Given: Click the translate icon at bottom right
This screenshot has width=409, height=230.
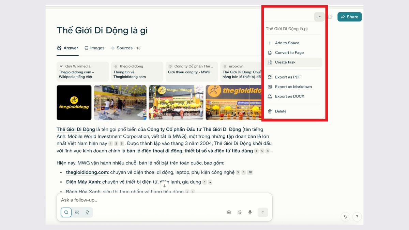Looking at the screenshot, I should [x=345, y=217].
